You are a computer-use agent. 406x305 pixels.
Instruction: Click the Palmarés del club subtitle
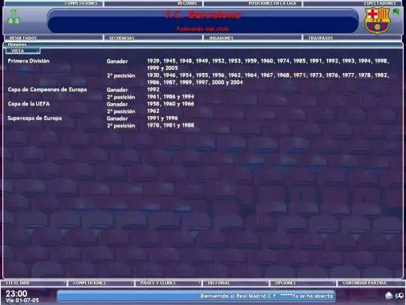tap(203, 29)
